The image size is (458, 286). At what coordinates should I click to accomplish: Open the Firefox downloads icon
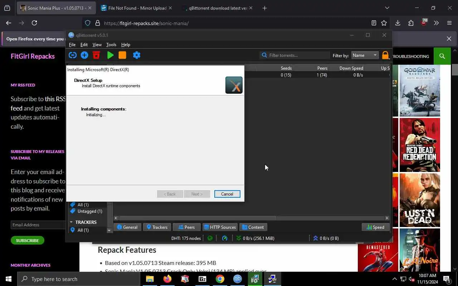tap(398, 23)
